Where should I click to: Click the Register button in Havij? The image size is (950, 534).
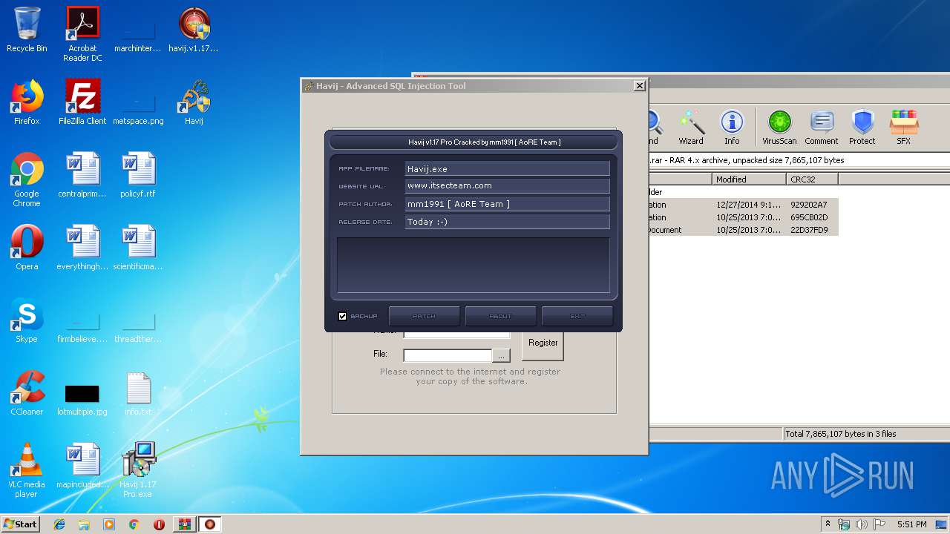point(543,343)
